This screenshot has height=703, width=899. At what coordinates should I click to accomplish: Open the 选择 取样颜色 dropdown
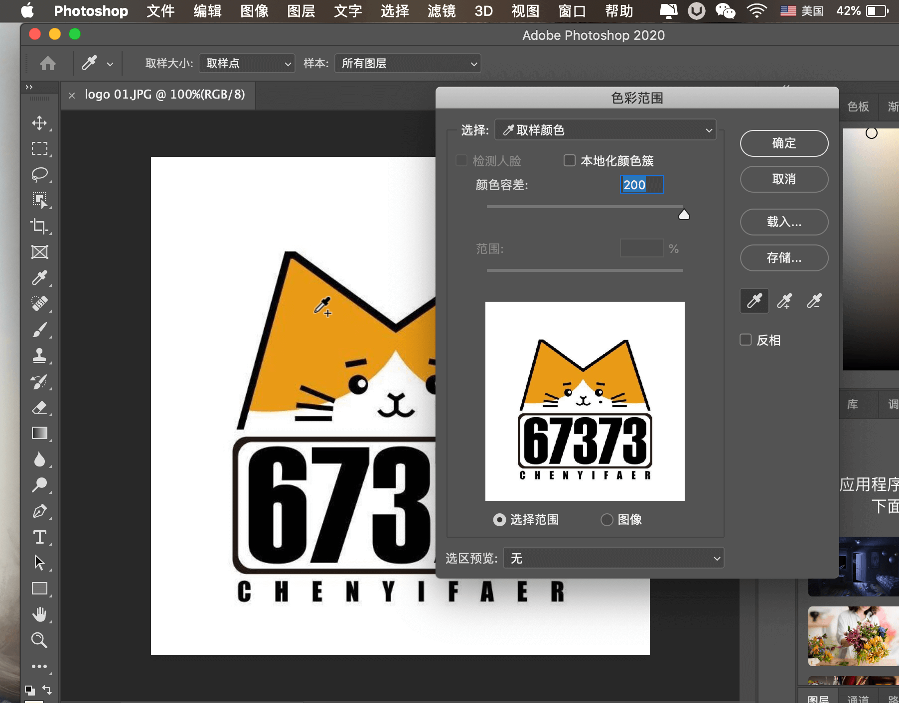point(605,130)
